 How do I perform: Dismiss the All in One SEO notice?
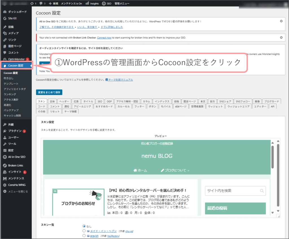click(x=281, y=21)
